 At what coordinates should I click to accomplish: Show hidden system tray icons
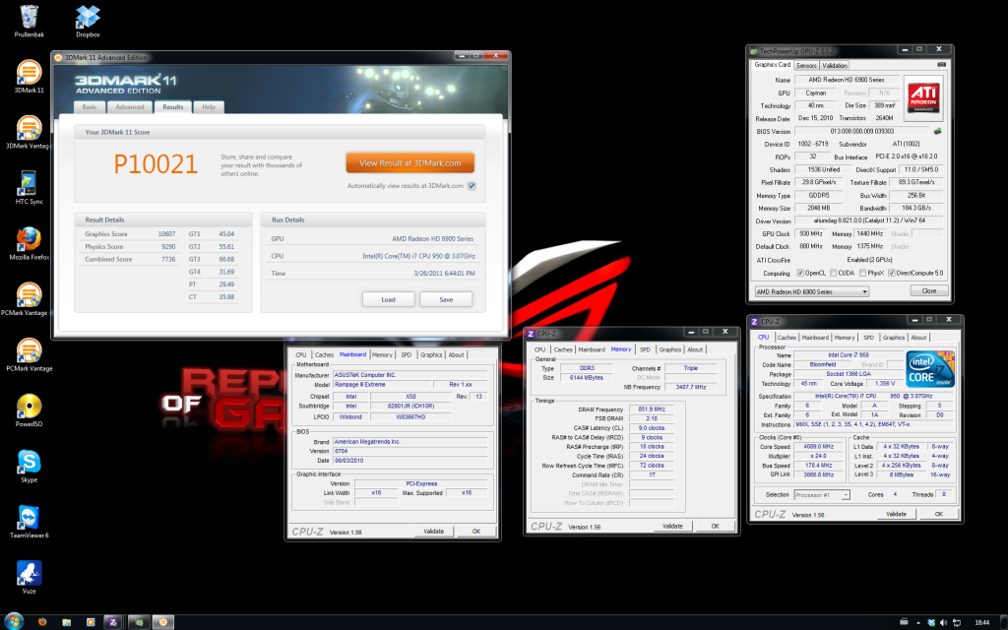918,622
